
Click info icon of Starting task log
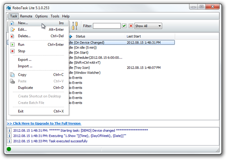point(9,130)
